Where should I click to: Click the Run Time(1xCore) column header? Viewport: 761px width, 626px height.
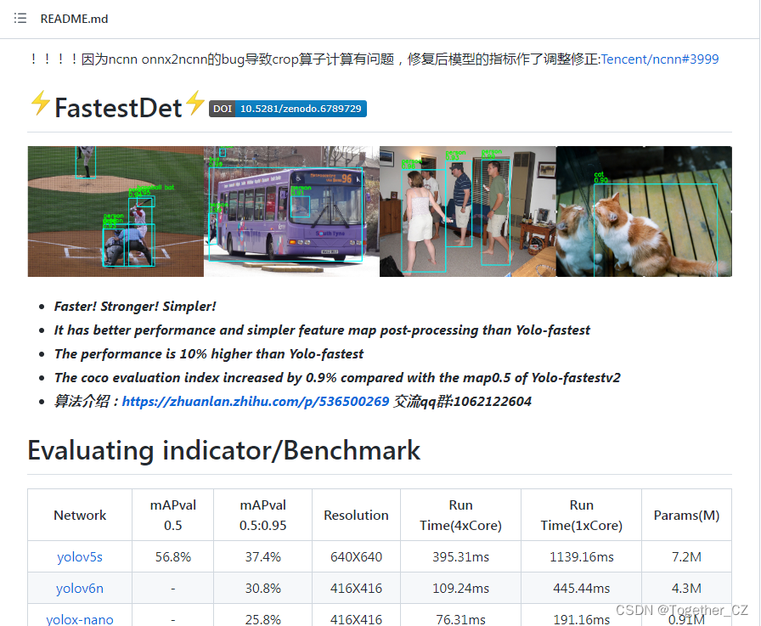tap(582, 515)
